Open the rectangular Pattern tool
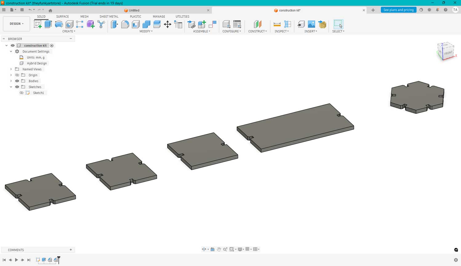Viewport: 461px width, 266px height. click(80, 24)
